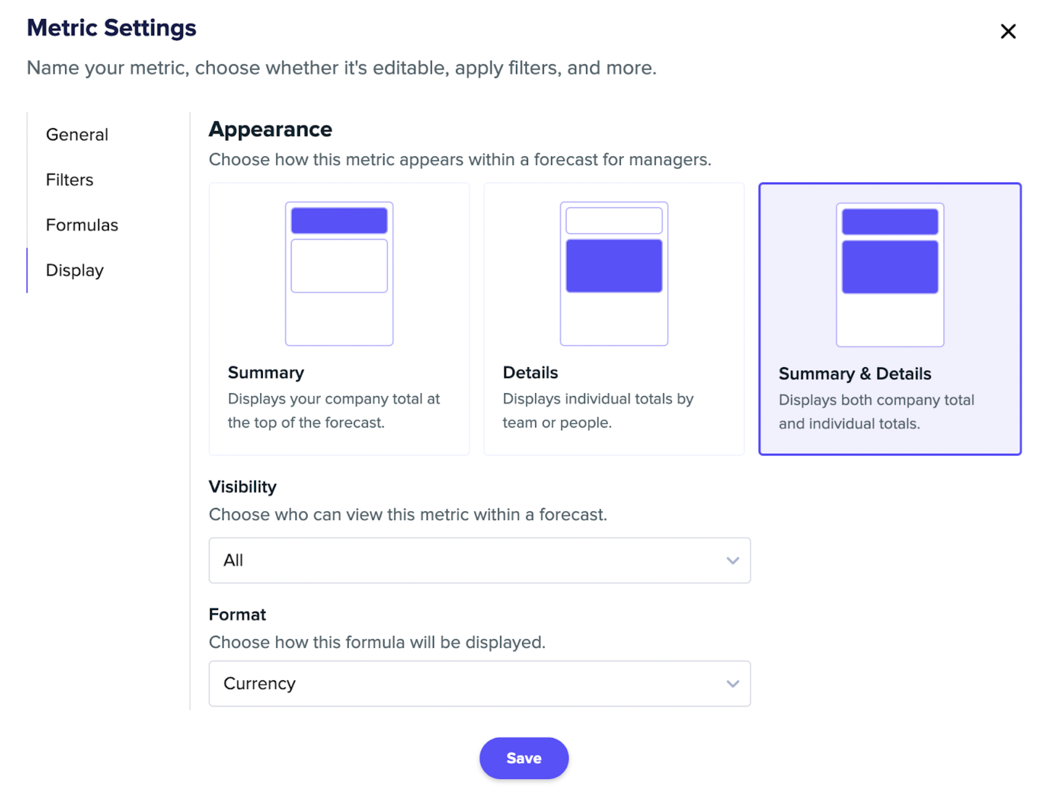Screen dimensions: 1056x794
Task: Open the Visibility dropdown showing All
Action: [x=480, y=560]
